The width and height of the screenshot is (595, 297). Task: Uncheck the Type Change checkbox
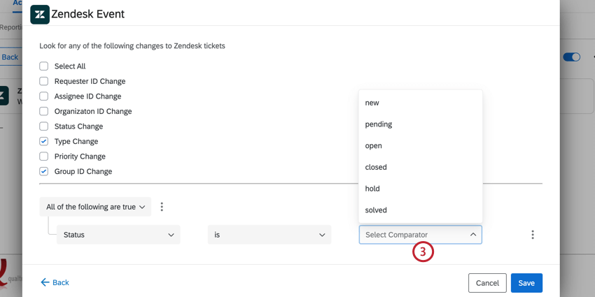pyautogui.click(x=44, y=141)
